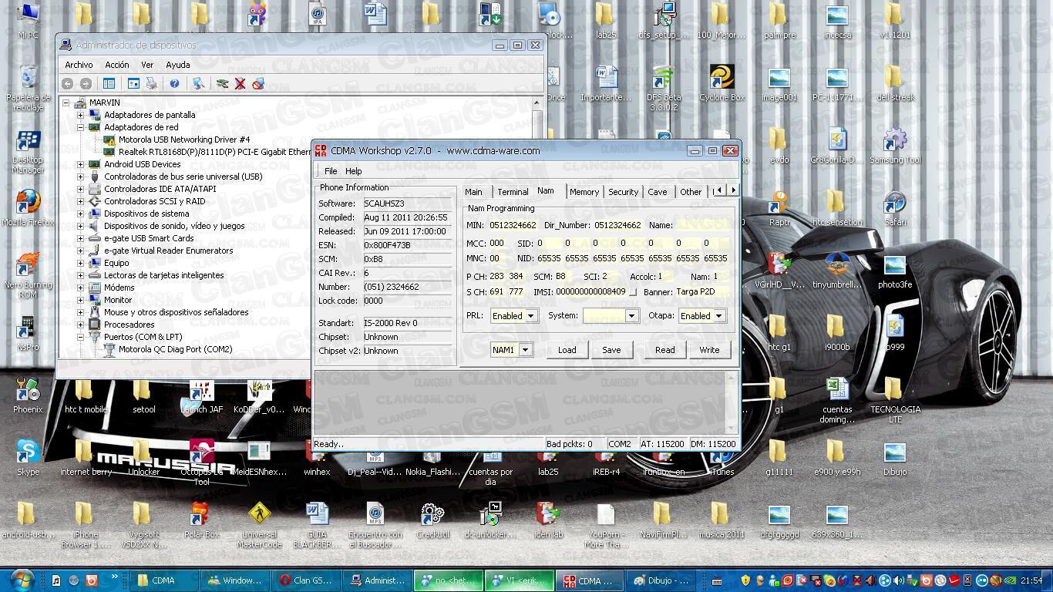This screenshot has width=1053, height=592.
Task: Select Motorola USB Networking Driver #4 device
Action: coord(183,140)
